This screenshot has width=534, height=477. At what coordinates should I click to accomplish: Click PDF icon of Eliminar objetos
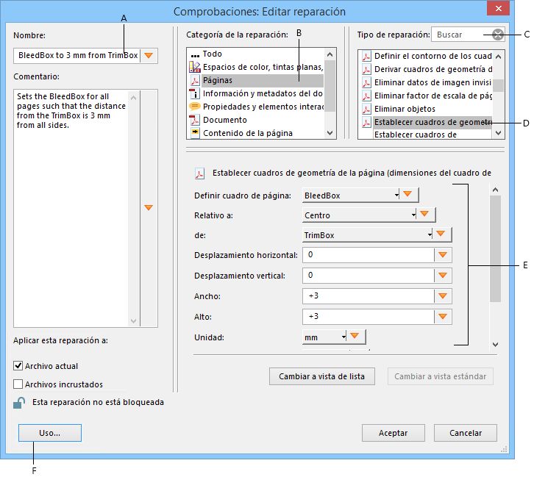[x=366, y=110]
